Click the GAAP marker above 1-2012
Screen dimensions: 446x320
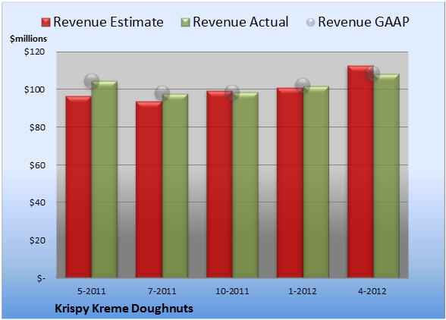303,86
